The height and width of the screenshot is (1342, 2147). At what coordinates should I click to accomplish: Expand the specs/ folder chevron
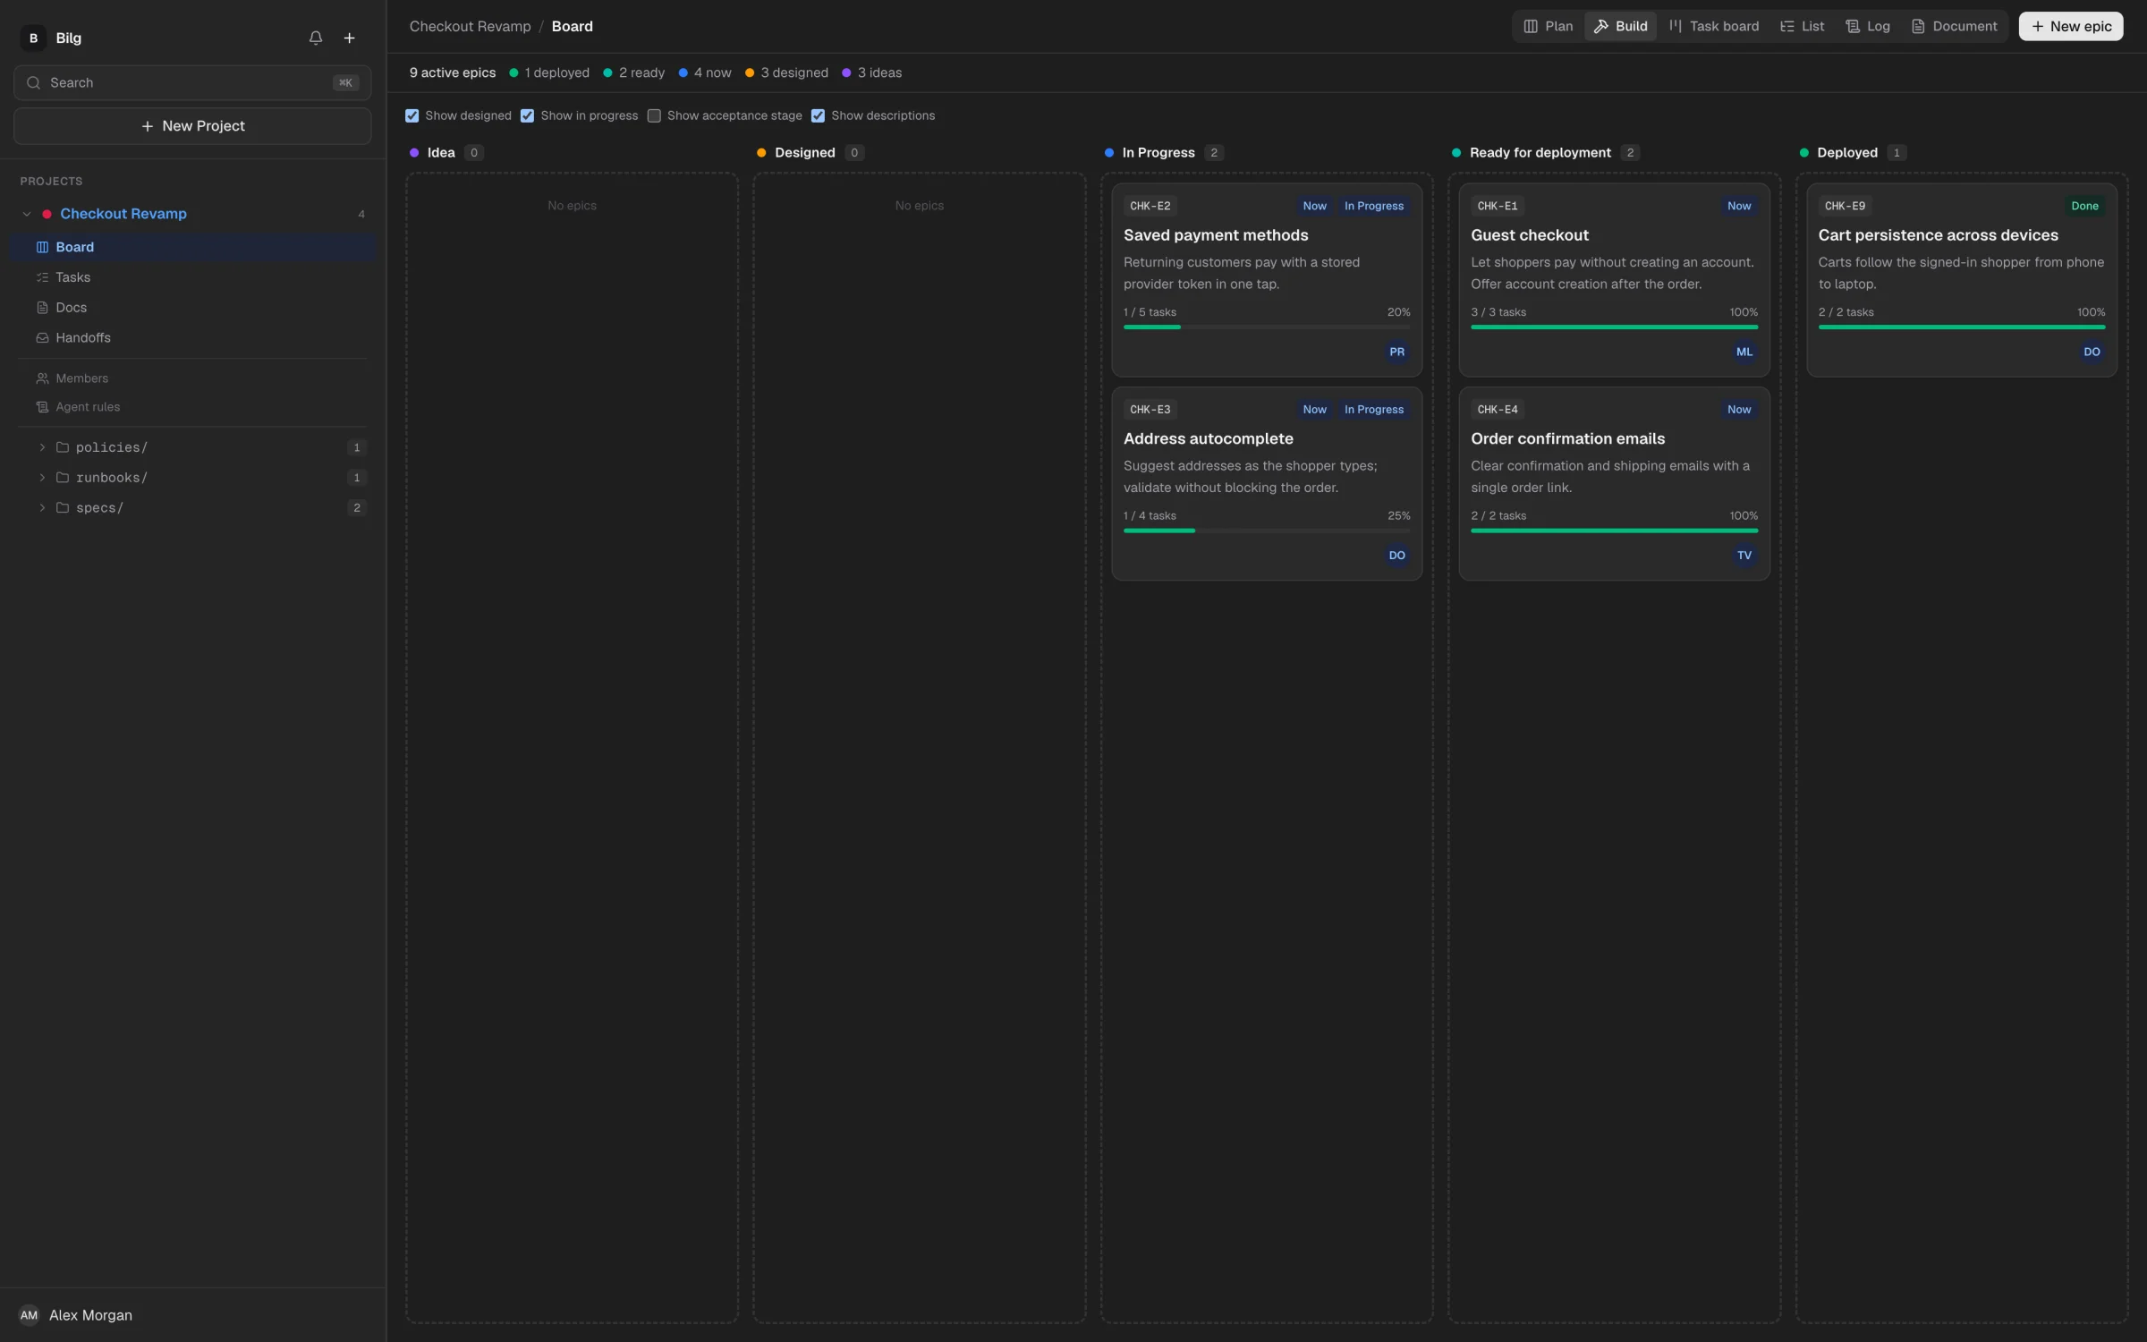(41, 508)
